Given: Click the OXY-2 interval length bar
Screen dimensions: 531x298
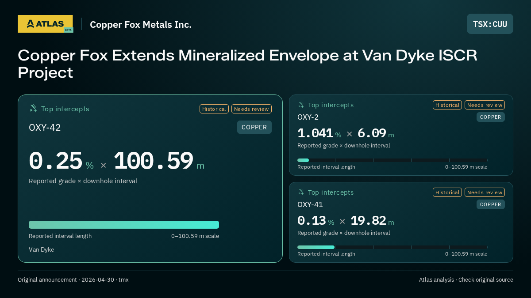Looking at the screenshot, I should click(x=392, y=160).
